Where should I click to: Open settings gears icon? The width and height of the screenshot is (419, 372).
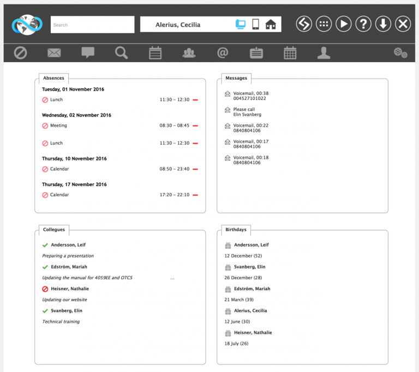(400, 53)
